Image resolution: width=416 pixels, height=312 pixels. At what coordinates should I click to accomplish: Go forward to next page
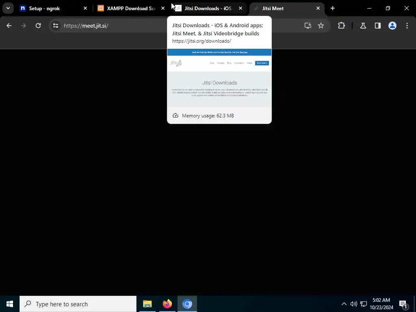coord(23,26)
